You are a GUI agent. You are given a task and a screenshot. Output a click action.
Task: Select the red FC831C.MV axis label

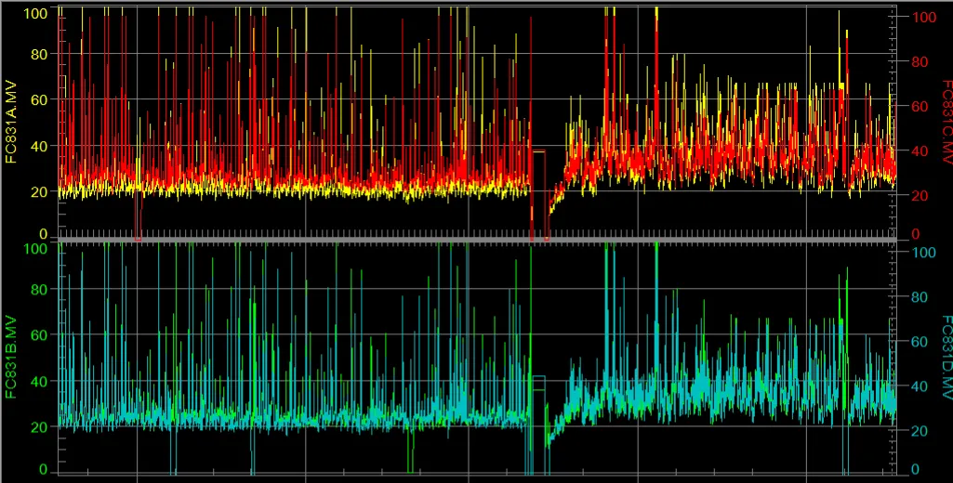point(946,122)
